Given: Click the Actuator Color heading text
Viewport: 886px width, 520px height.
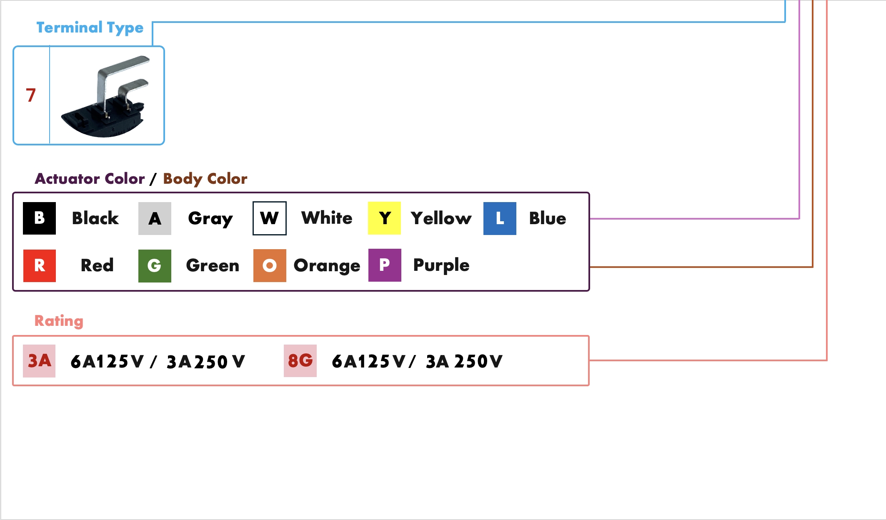Looking at the screenshot, I should coord(90,179).
